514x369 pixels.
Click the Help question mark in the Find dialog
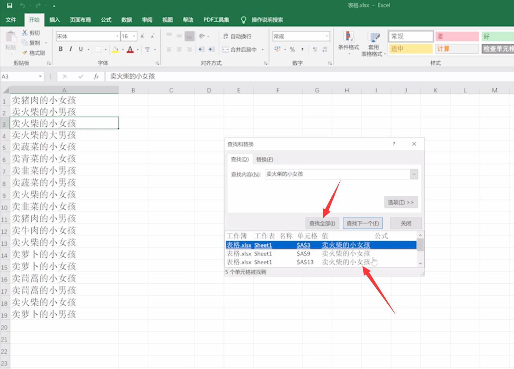(x=394, y=144)
